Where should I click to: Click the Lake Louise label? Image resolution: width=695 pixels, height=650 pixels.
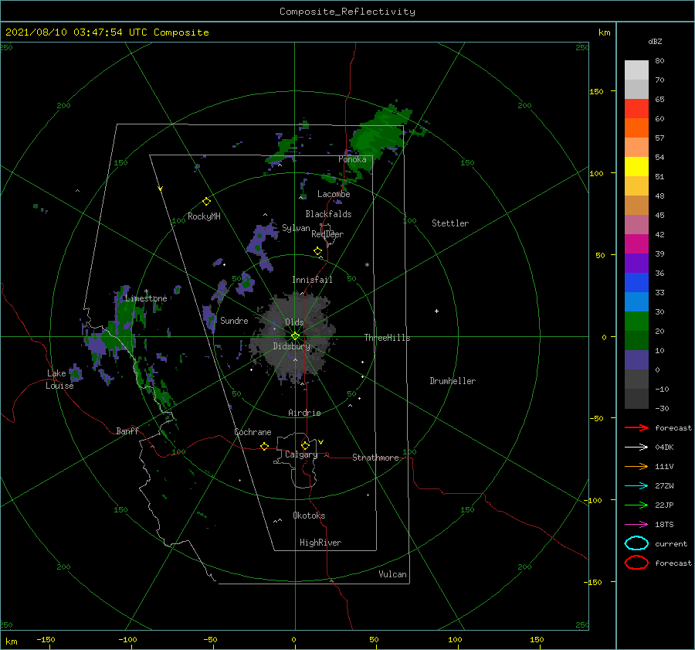[59, 379]
